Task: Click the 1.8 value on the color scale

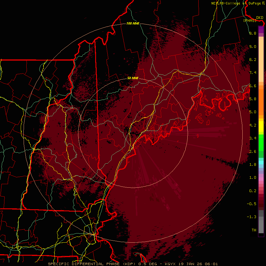Action: click(253, 165)
